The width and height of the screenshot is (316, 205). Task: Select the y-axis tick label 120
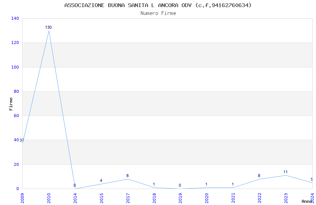coord(15,42)
